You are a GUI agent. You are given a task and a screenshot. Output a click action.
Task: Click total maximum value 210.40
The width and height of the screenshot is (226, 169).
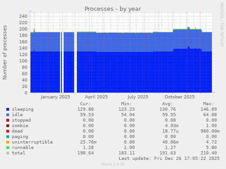[208, 153]
